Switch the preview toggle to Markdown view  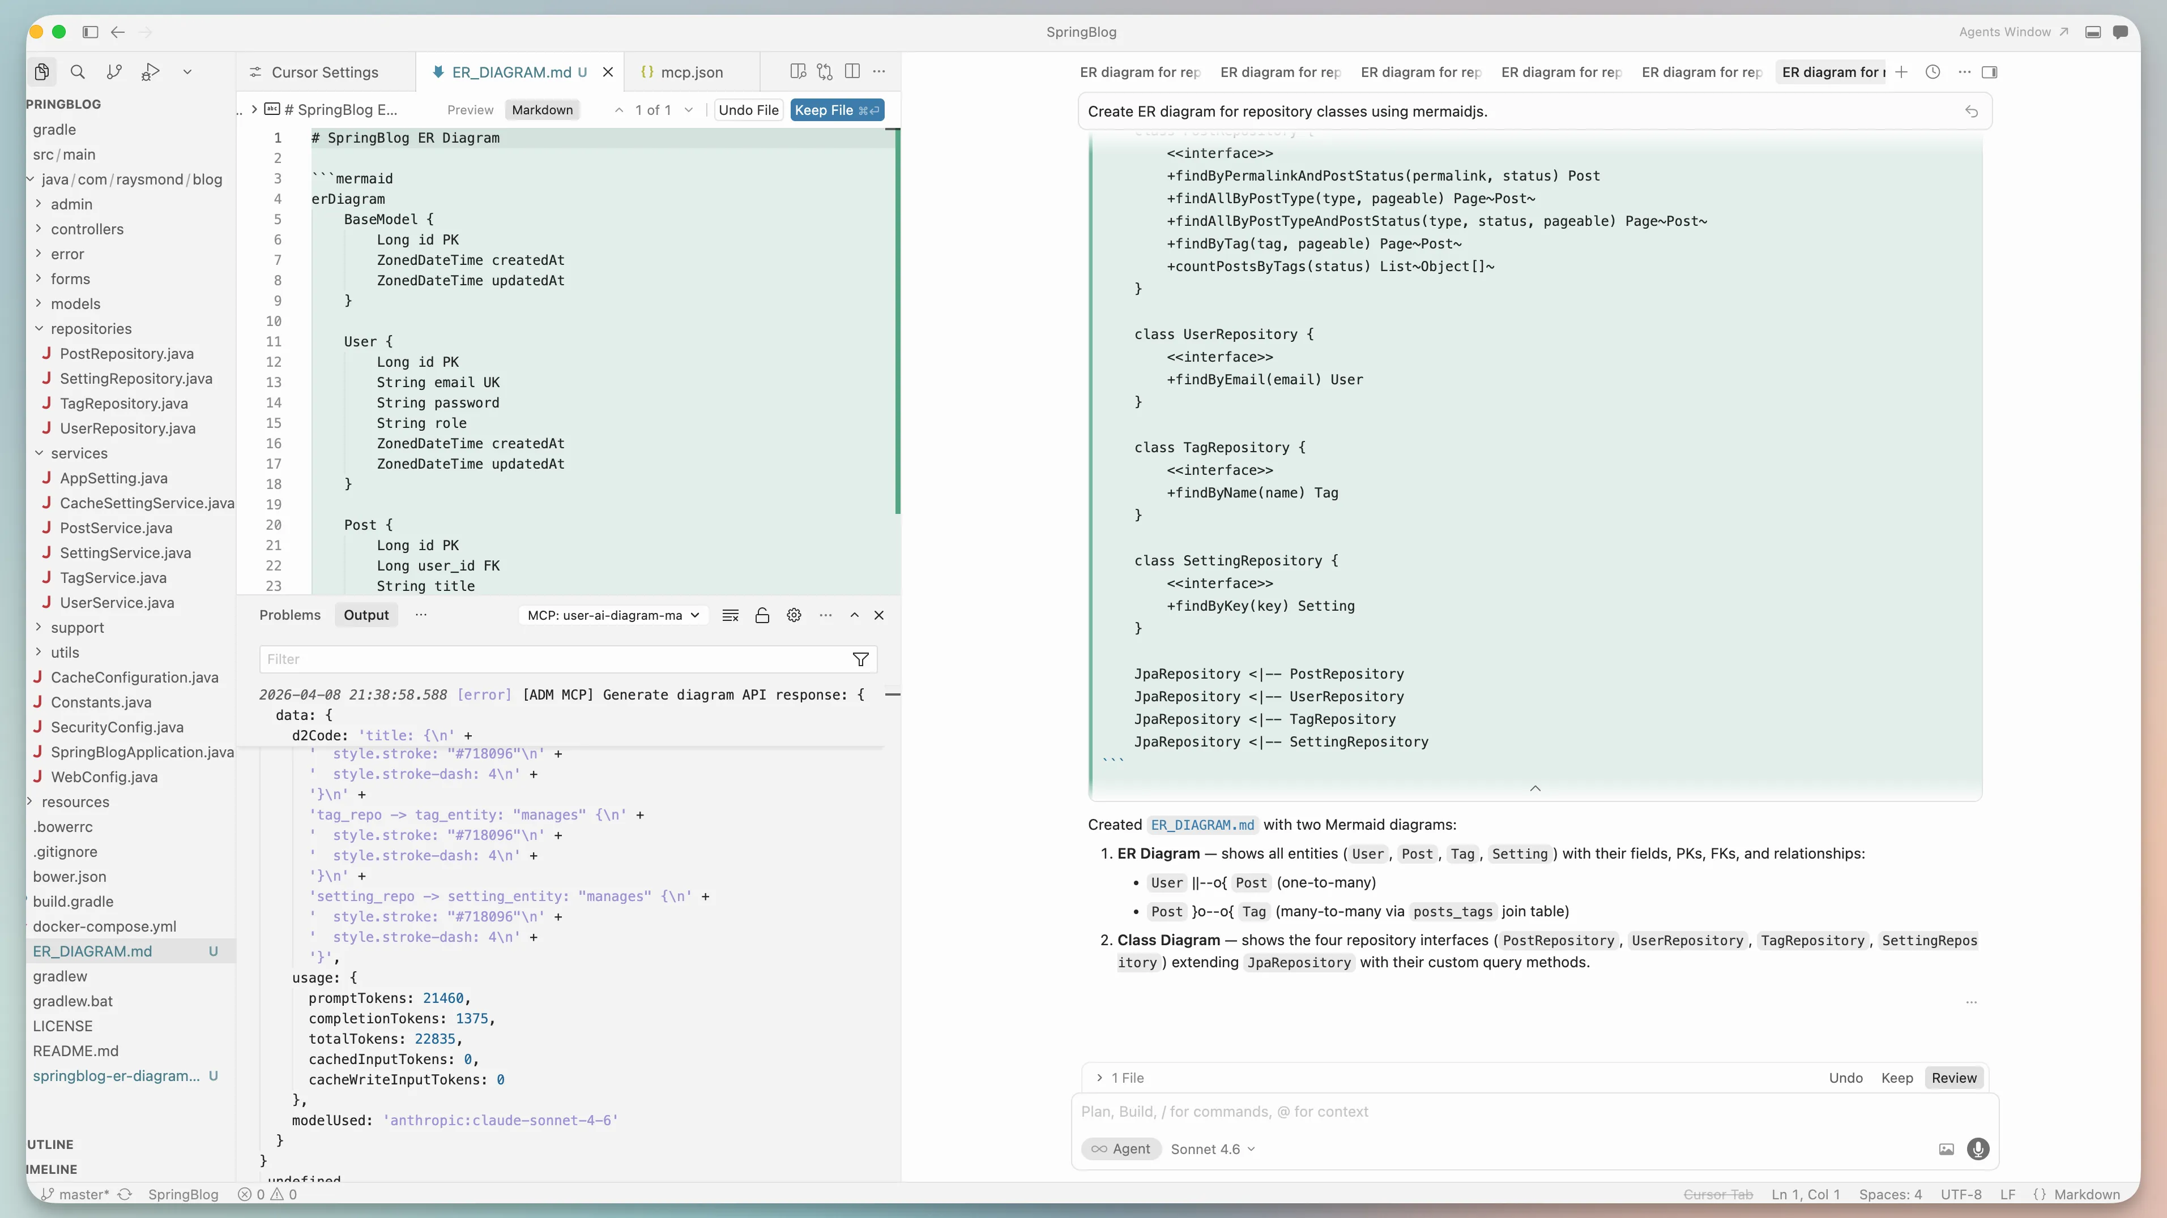coord(541,109)
